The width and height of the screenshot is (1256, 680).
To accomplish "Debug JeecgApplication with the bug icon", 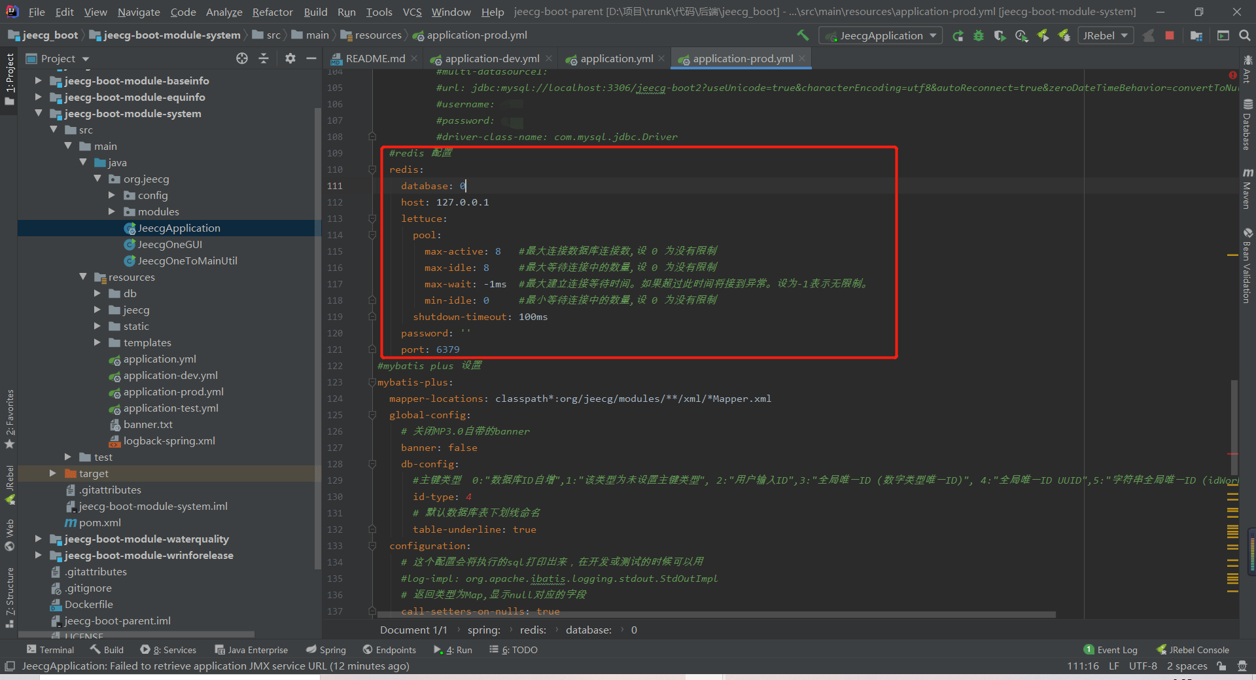I will click(979, 36).
